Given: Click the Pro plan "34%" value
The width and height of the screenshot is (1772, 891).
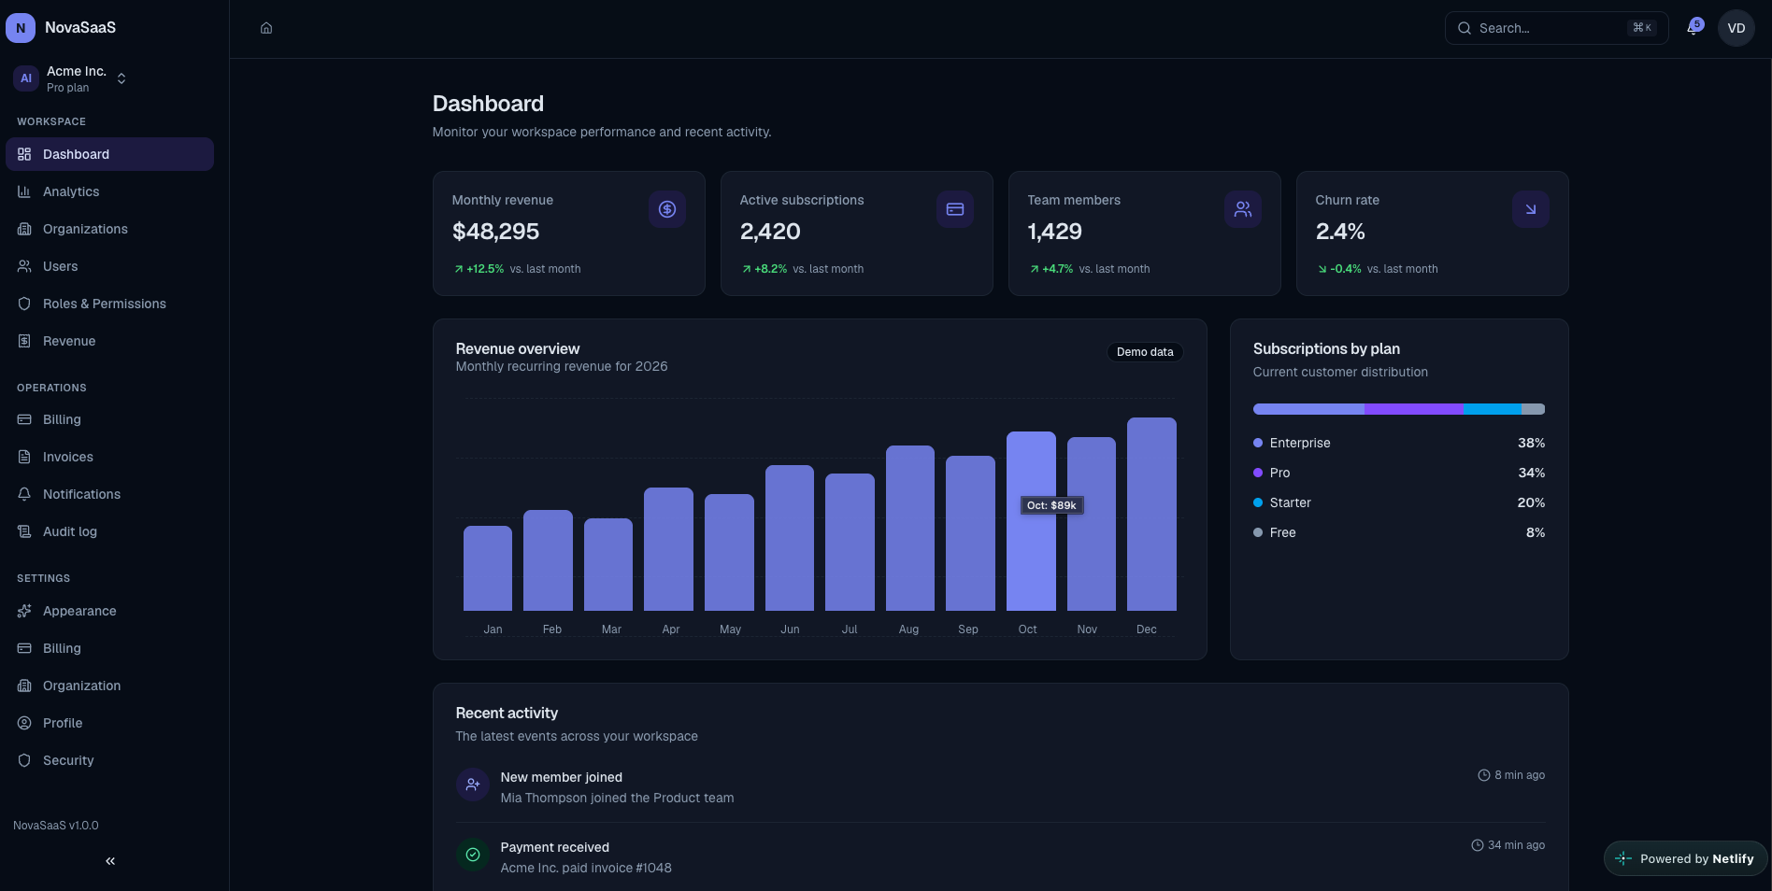Looking at the screenshot, I should [1531, 473].
